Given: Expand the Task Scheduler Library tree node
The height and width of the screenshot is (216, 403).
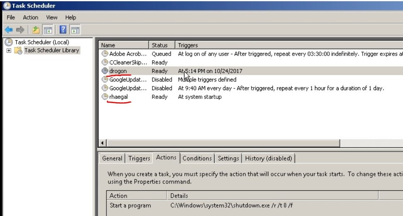Looking at the screenshot, I should coord(9,50).
